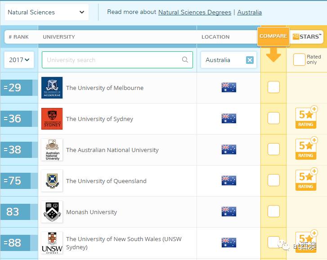327x260 pixels.
Task: Open The University of Sydney link
Action: tap(99, 119)
